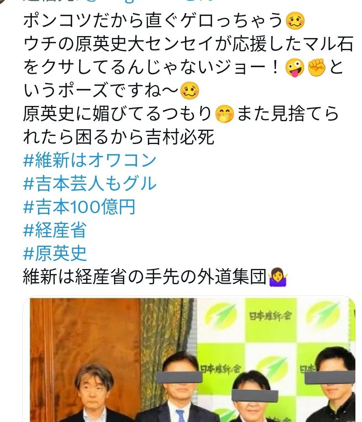The width and height of the screenshot is (362, 422).
Task: Click the blue striped tie in the photo
Action: click(180, 415)
